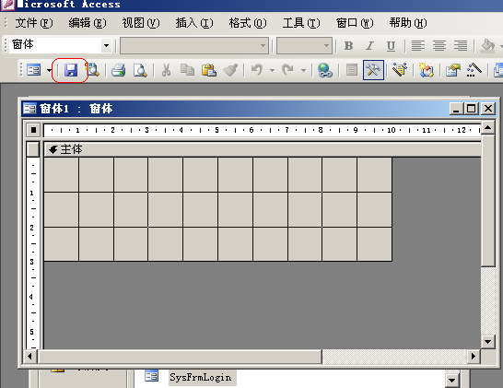The width and height of the screenshot is (503, 388).
Task: Select the SysFrmLogin form entry
Action: tap(201, 378)
